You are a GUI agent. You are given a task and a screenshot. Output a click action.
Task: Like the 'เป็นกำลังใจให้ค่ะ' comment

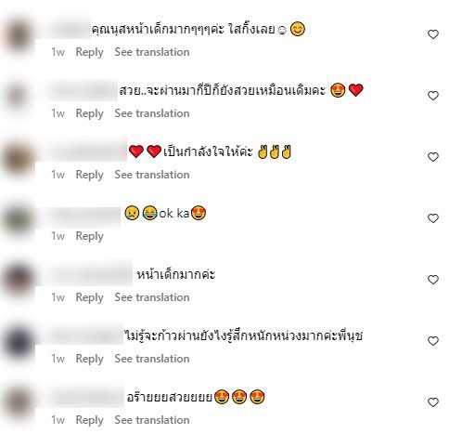433,157
